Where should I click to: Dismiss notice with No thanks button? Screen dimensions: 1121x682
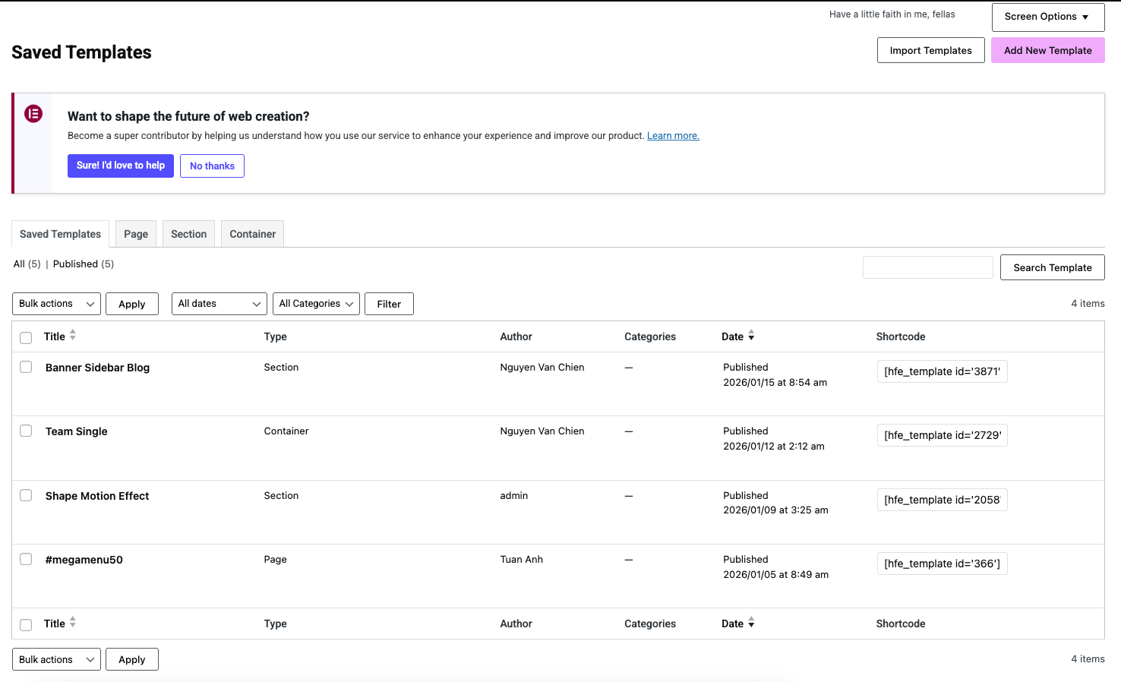[212, 166]
